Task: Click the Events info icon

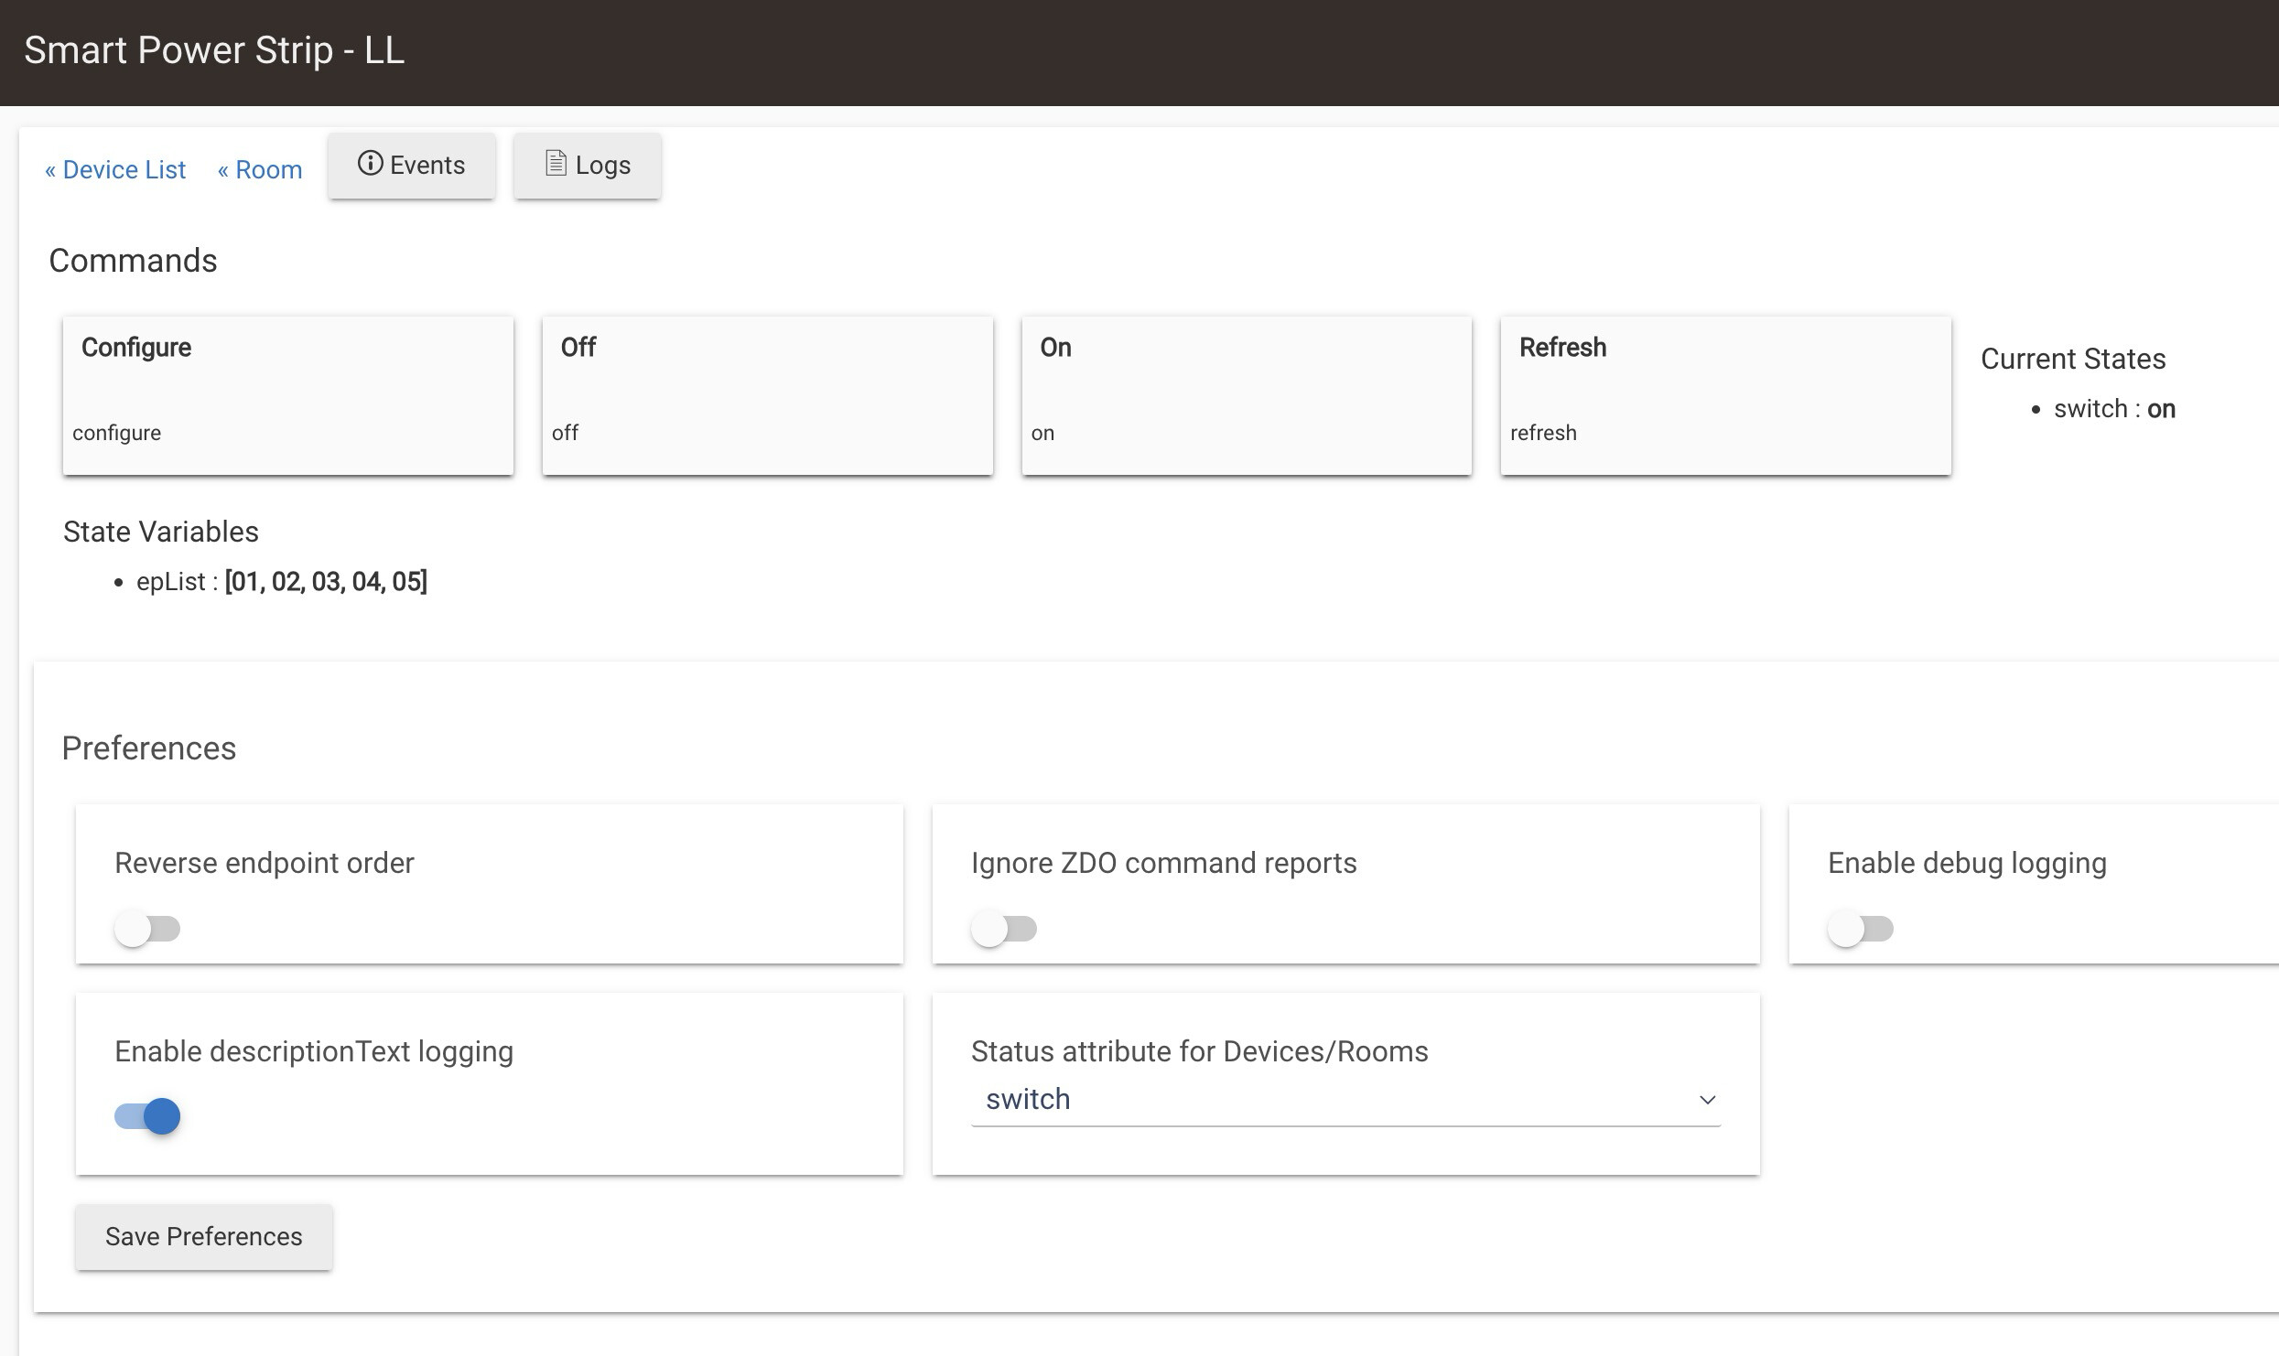Action: click(x=370, y=164)
